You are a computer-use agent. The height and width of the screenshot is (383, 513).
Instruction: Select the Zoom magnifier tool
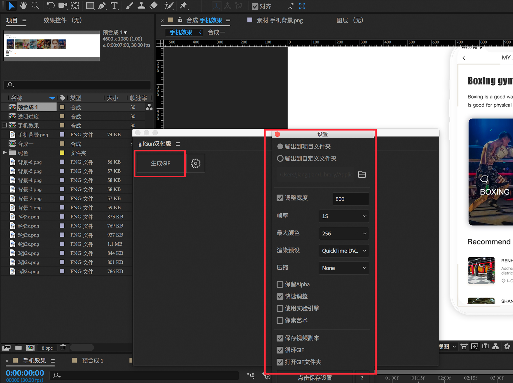(x=35, y=6)
